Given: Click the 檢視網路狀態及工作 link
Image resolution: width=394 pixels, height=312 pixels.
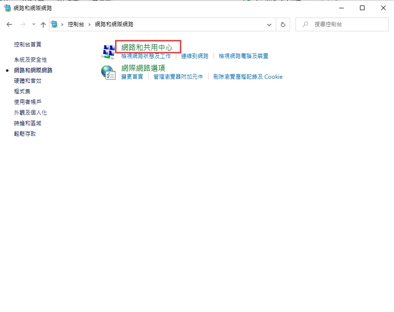Looking at the screenshot, I should [146, 56].
